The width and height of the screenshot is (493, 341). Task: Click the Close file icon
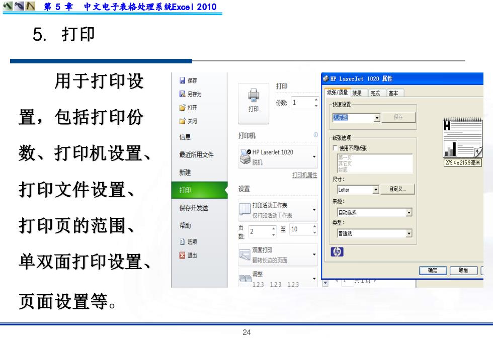(182, 121)
